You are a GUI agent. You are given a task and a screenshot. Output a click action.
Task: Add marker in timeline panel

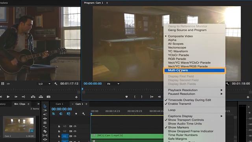click(x=76, y=114)
